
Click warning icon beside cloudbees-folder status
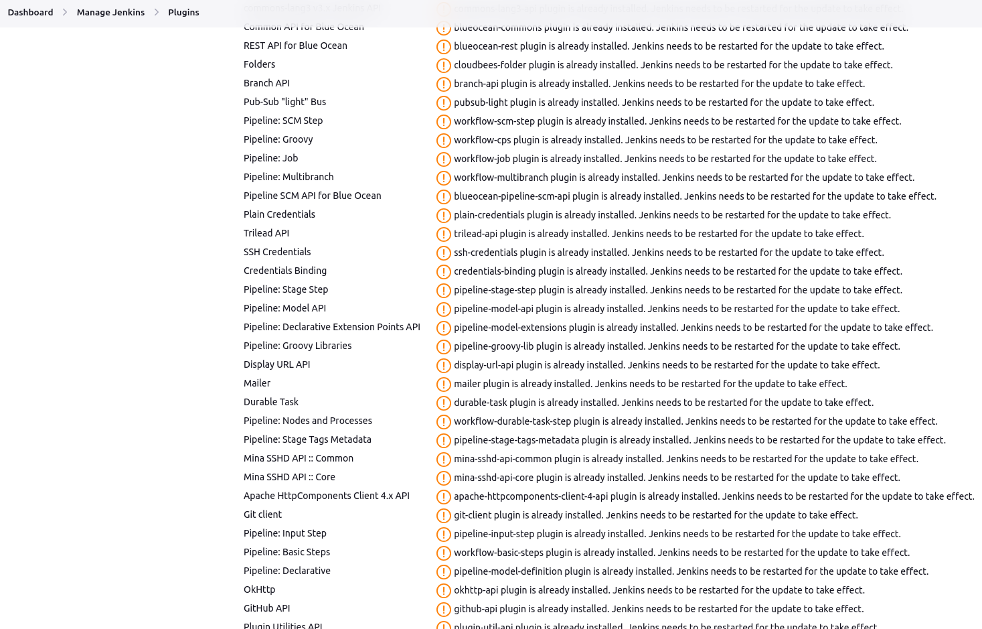click(443, 66)
